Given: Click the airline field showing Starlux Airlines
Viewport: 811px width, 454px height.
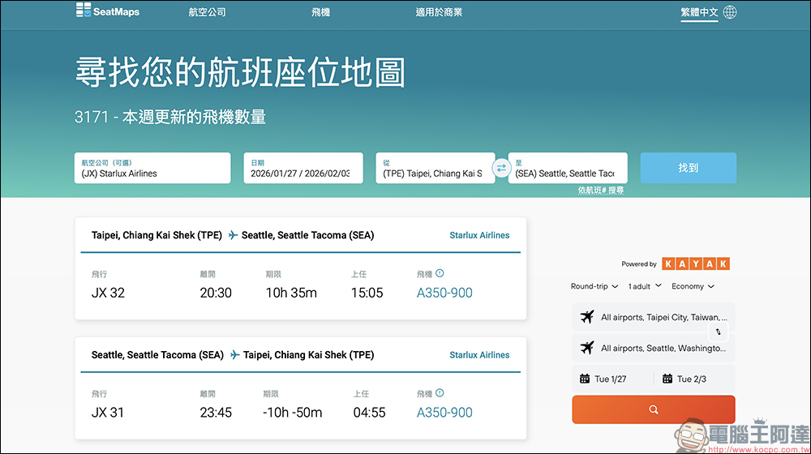Looking at the screenshot, I should [x=152, y=168].
